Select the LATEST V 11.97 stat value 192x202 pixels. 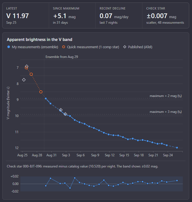click(18, 16)
